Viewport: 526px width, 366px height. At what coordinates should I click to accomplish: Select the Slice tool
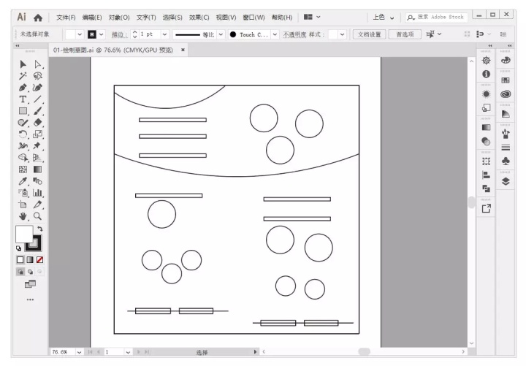37,205
